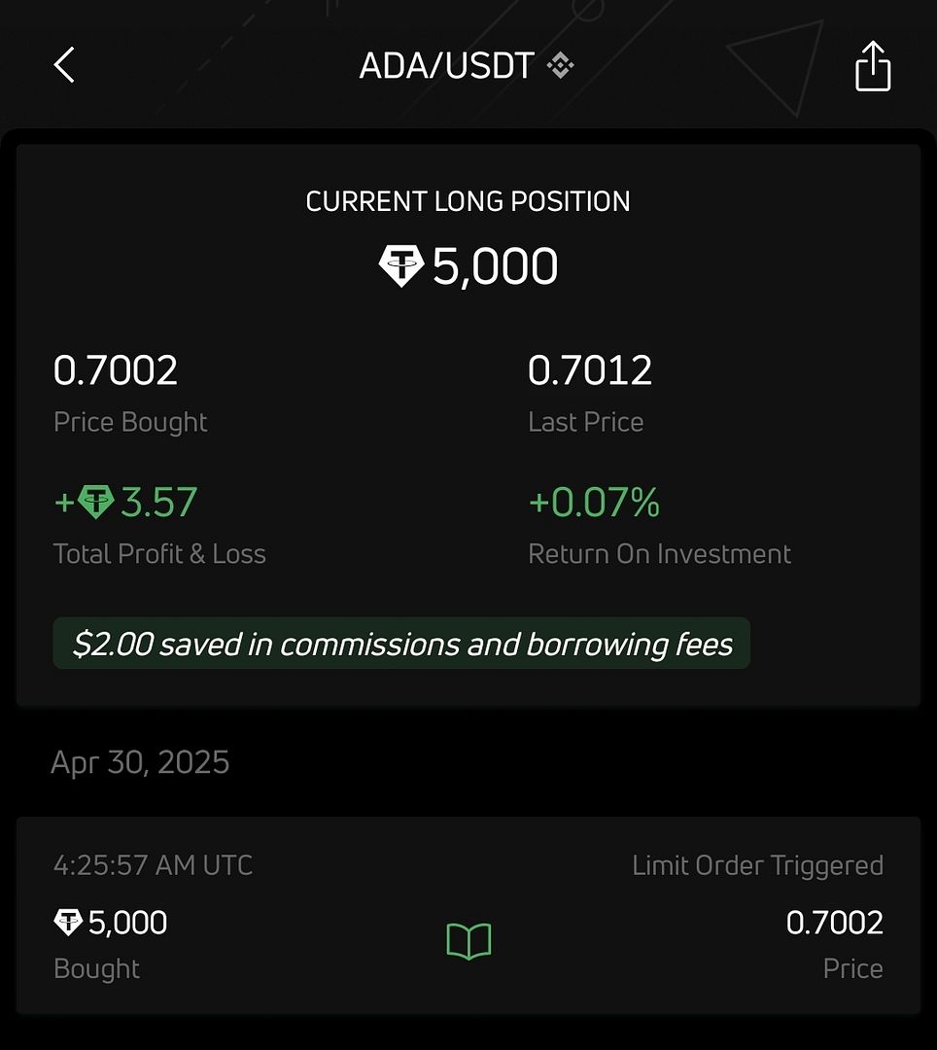Tap the 5,000 long position amount
This screenshot has height=1050, width=937.
pos(495,266)
